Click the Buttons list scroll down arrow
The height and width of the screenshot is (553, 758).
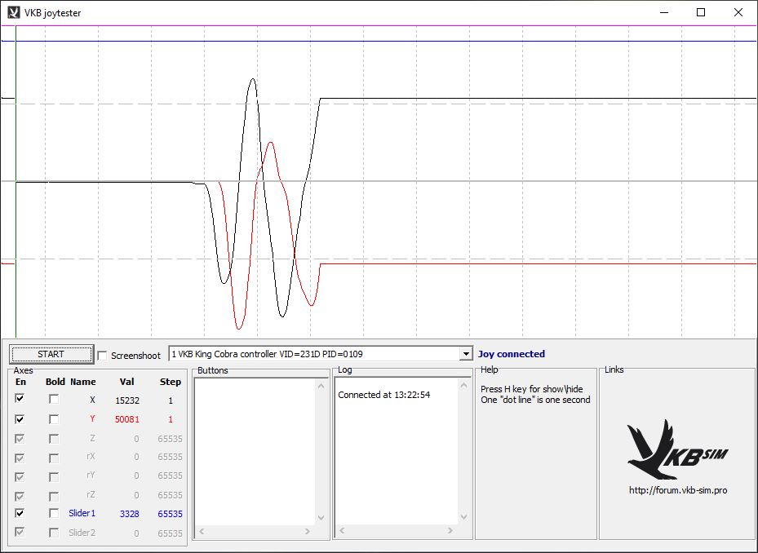pos(321,518)
